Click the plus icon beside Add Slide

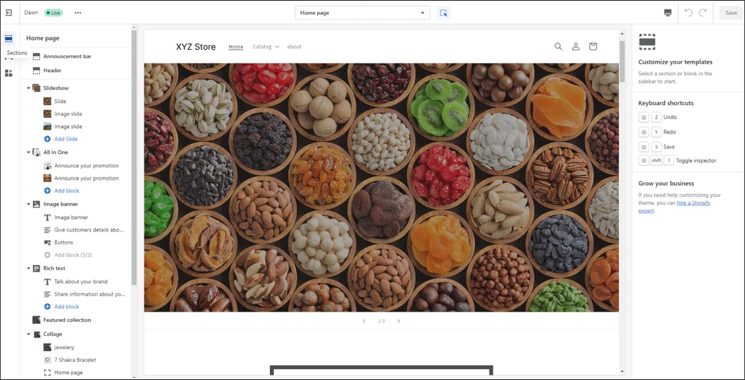[x=48, y=139]
